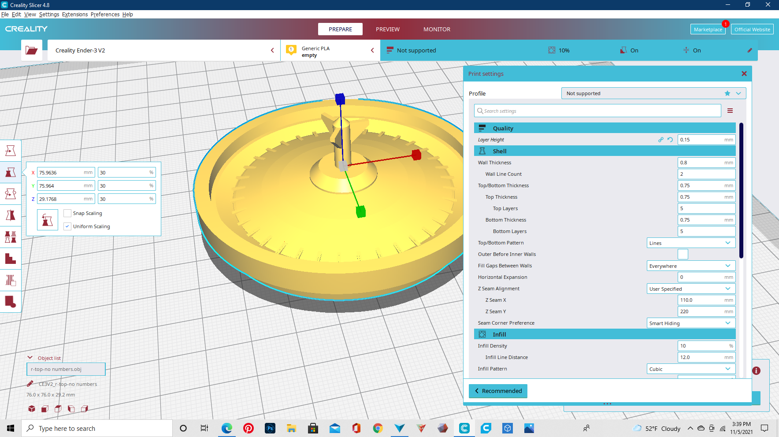
Task: Open the Infill Pattern dropdown
Action: point(690,369)
